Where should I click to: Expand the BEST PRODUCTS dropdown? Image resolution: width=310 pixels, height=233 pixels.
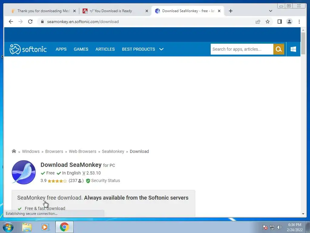[143, 49]
